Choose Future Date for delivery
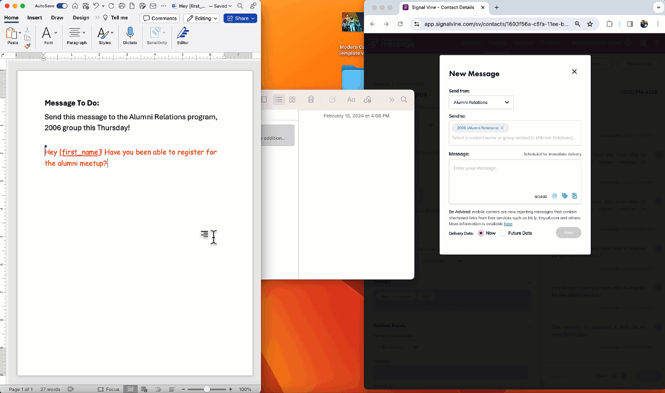665x393 pixels. coord(503,233)
